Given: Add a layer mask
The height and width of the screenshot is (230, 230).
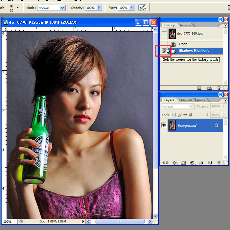Looking at the screenshot, I should pyautogui.click(x=183, y=163).
